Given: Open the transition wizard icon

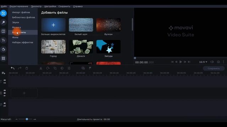Looking at the screenshot, I should (83, 68).
